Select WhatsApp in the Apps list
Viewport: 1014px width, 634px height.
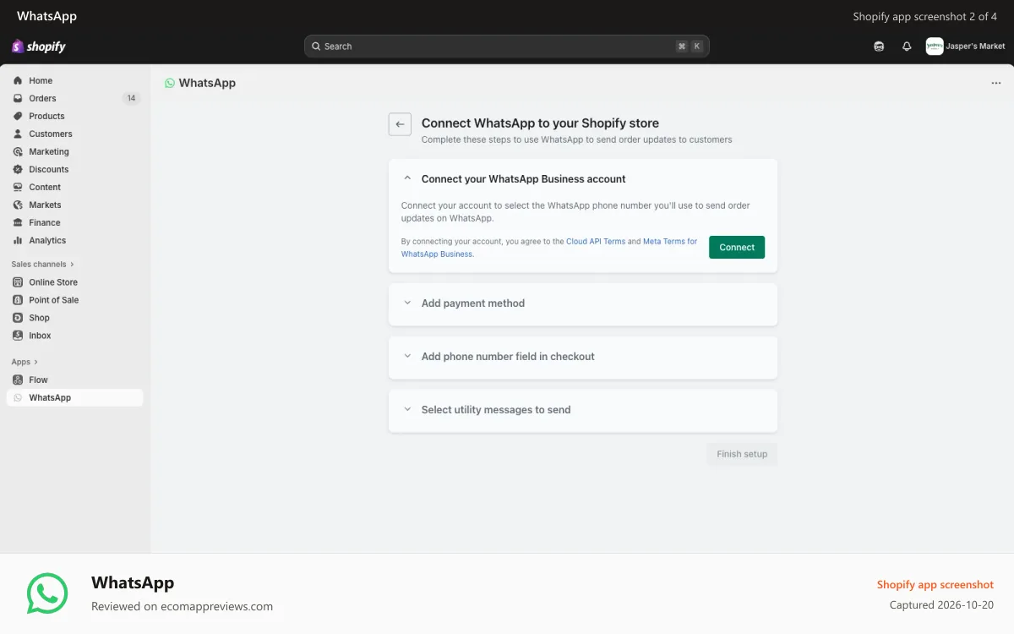[x=74, y=397]
